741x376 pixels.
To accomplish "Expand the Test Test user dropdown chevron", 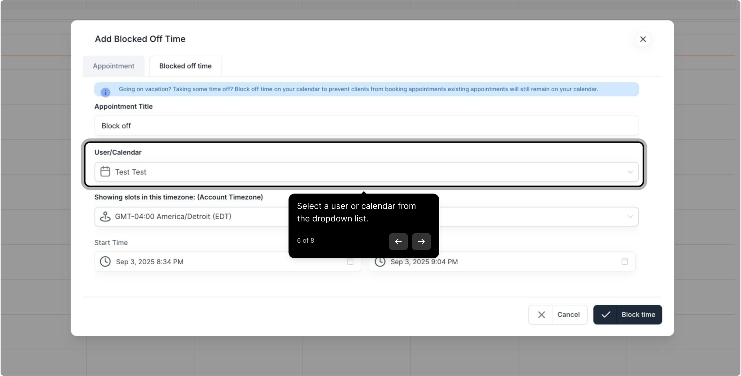I will coord(630,172).
